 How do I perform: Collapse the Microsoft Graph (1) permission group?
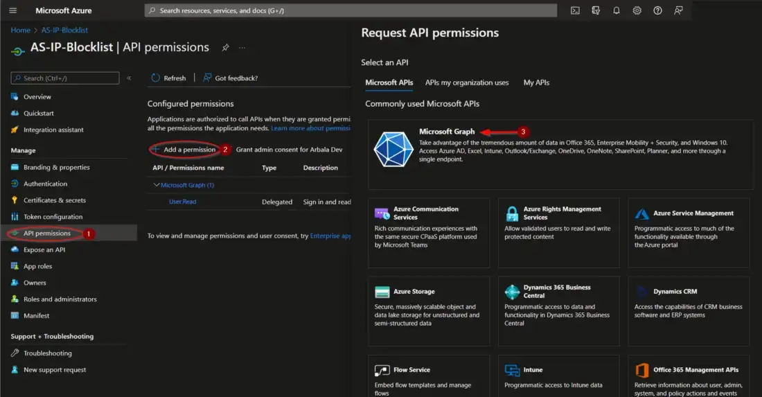(157, 185)
